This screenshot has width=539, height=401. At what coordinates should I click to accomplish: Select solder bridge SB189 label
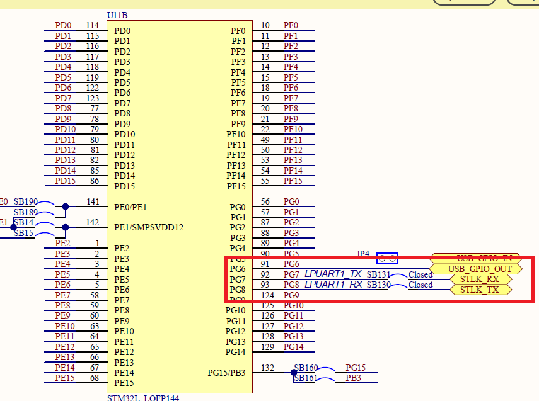click(26, 212)
